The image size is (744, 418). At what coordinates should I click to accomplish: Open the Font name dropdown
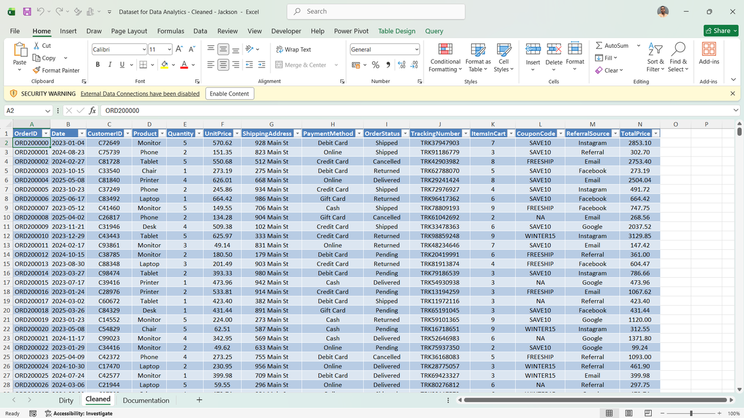[x=144, y=49]
